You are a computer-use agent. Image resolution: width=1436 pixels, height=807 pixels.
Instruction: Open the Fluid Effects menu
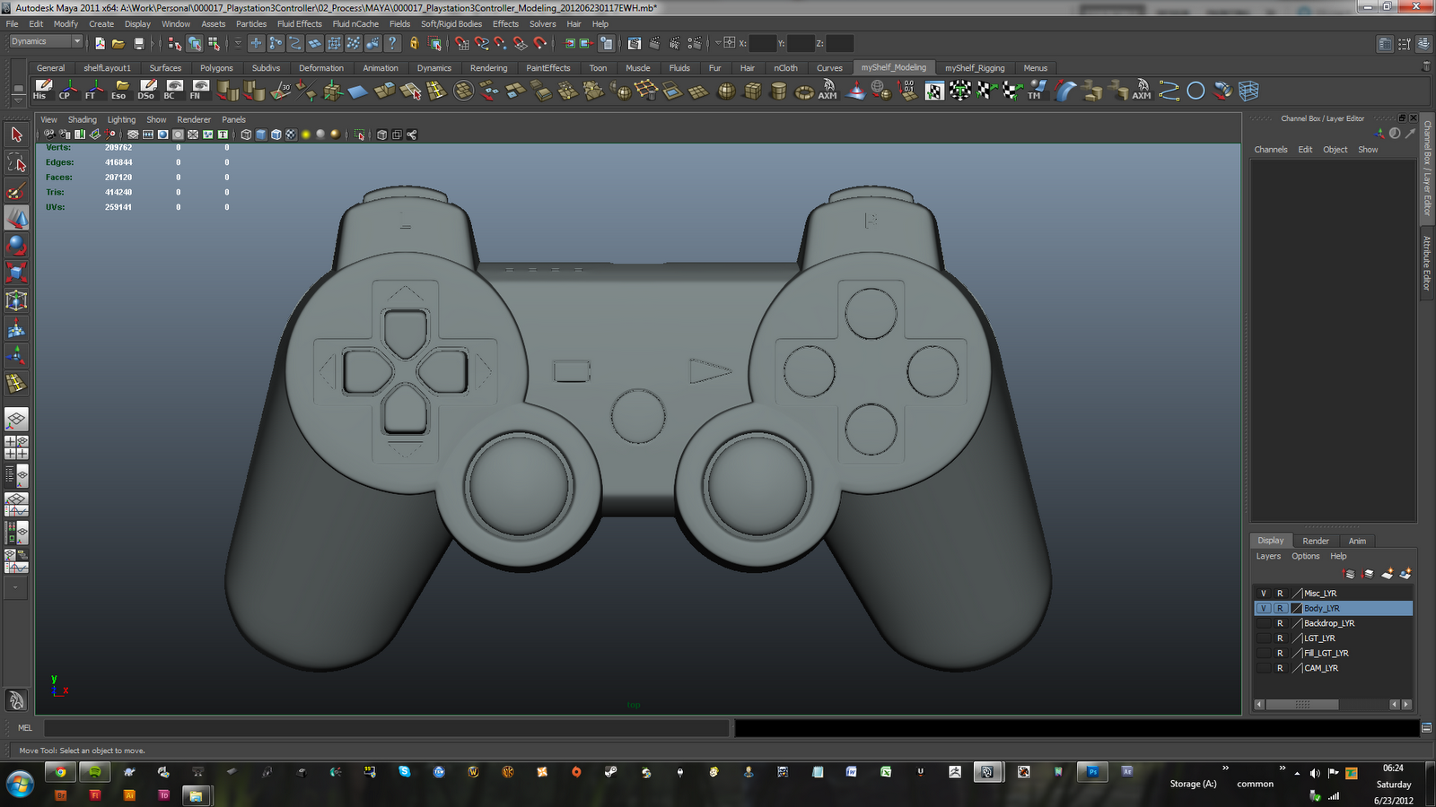click(x=299, y=24)
